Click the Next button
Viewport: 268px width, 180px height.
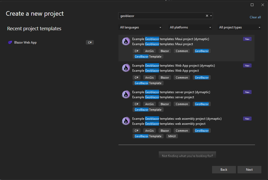pos(249,169)
